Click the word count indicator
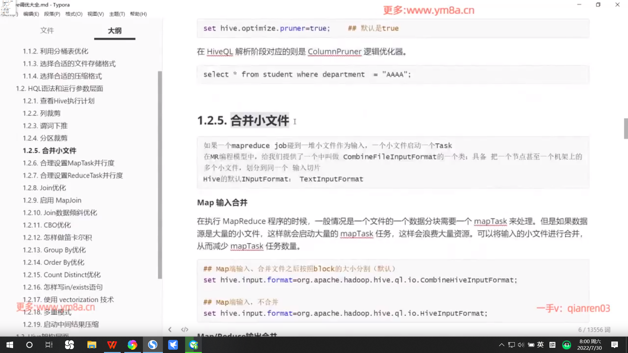The height and width of the screenshot is (353, 628). [x=594, y=330]
